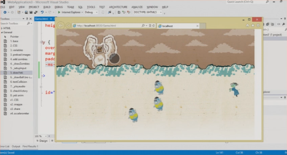Click the browser Back button
Screen dimensions: 287x155
[61, 26]
